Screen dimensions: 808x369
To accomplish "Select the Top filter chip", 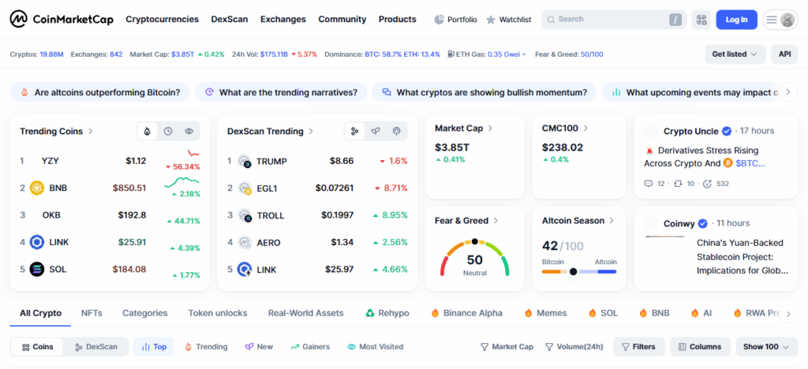I will tap(154, 347).
